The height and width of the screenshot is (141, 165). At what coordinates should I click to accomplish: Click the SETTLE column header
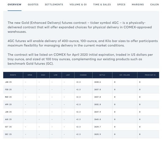click(x=102, y=75)
